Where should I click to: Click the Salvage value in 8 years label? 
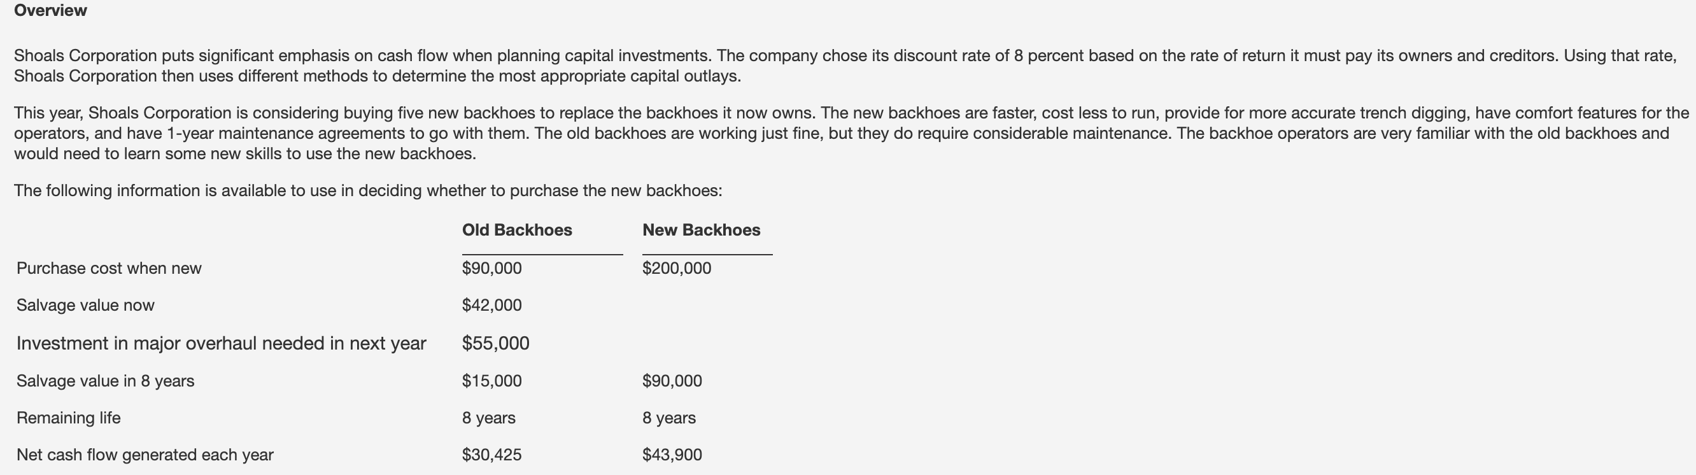(105, 381)
